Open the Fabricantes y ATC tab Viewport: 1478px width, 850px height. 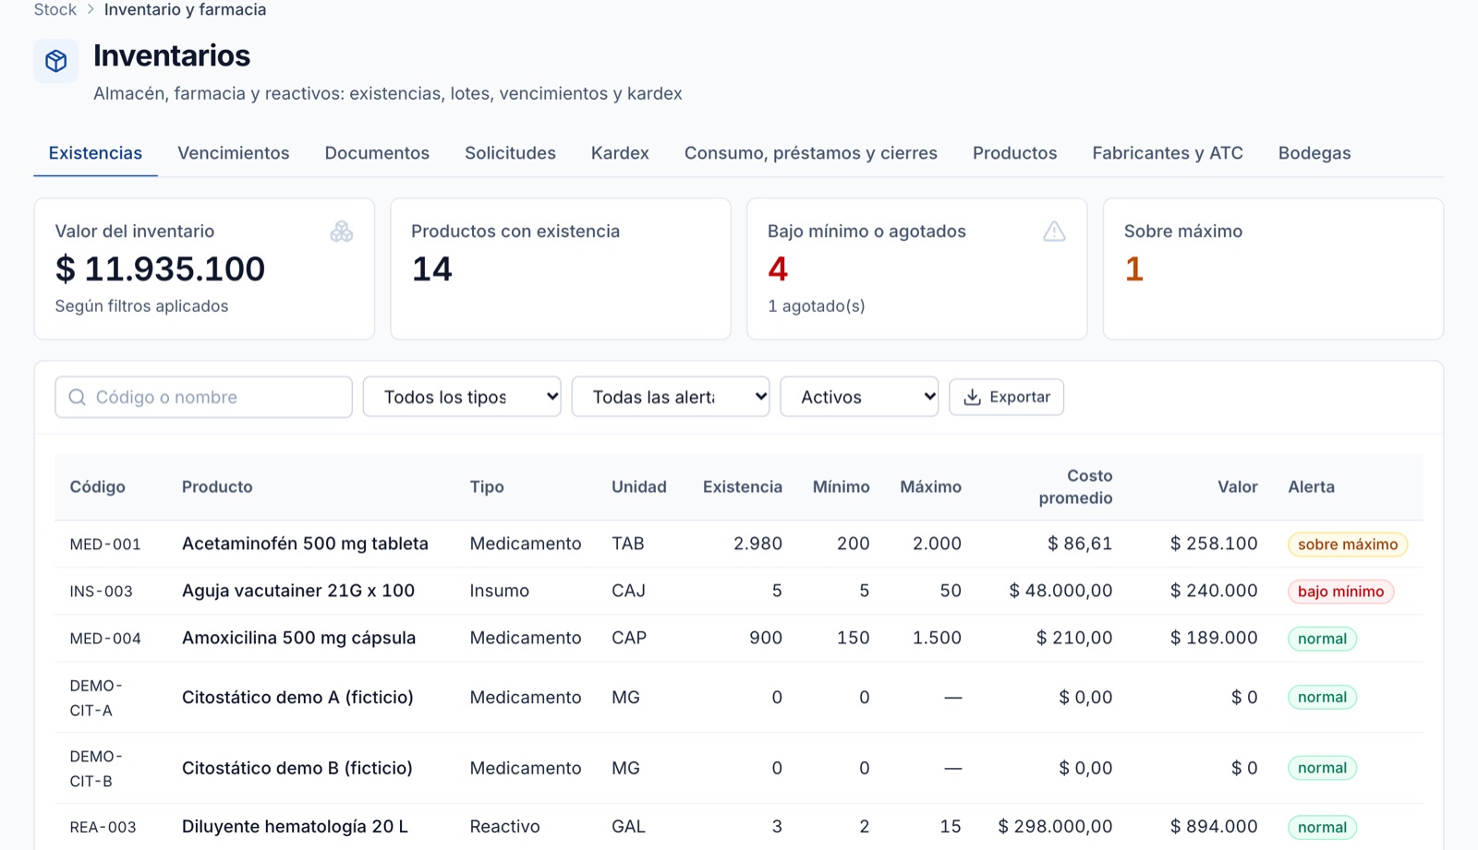(1168, 153)
